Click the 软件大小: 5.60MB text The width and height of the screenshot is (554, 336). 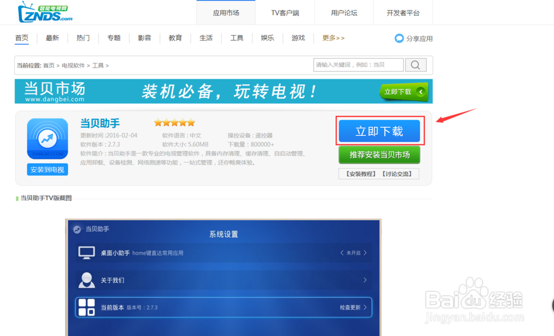[185, 144]
